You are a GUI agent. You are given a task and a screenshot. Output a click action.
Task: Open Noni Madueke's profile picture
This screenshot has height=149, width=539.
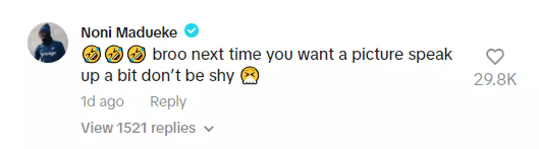click(x=48, y=43)
